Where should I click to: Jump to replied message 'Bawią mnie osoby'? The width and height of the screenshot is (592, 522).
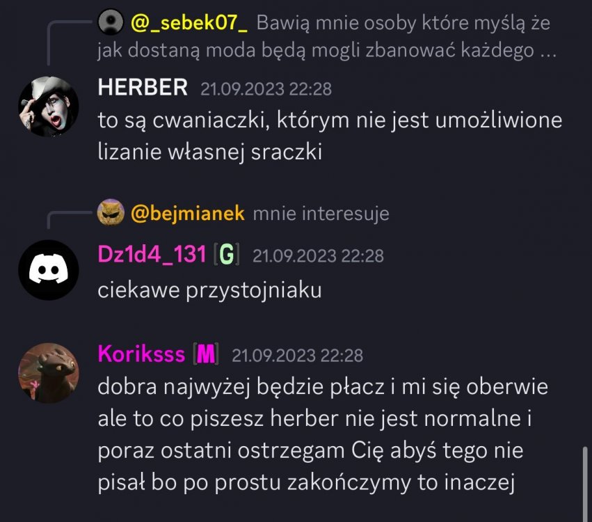[x=328, y=37]
